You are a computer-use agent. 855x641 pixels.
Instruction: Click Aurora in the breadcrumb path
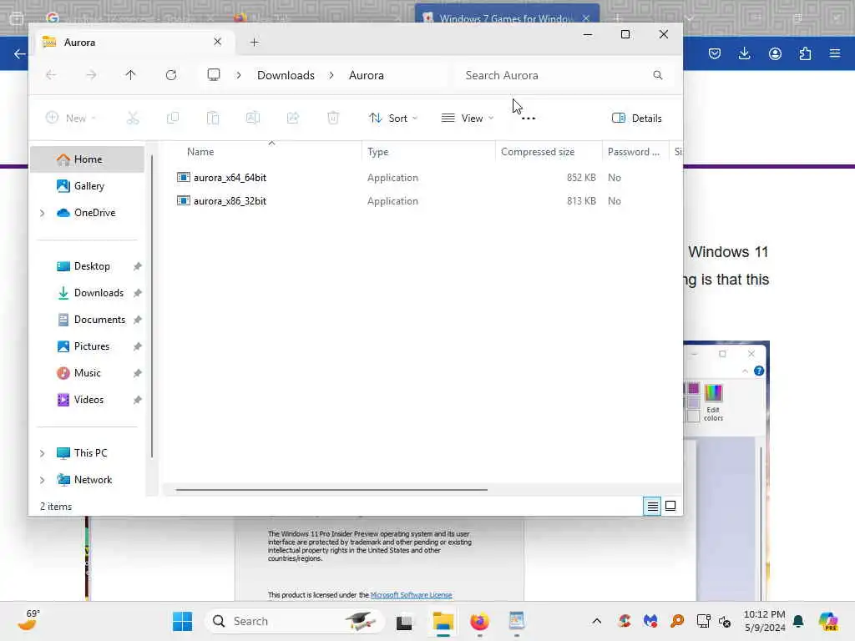(367, 75)
